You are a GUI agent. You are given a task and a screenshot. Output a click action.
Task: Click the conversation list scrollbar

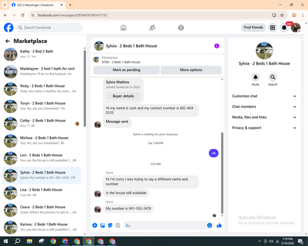coord(84,88)
